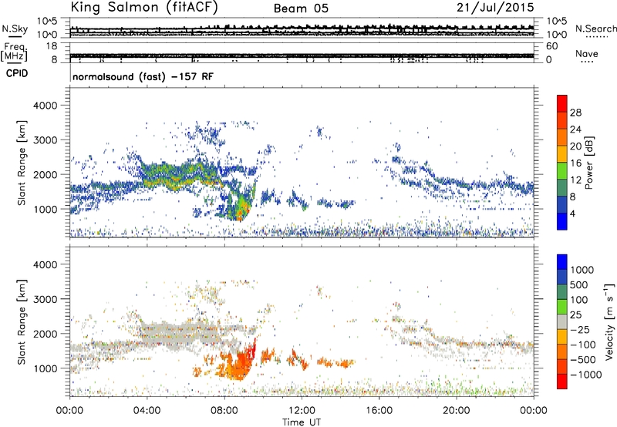Click the 'Velocity [m s-1]' colorbar label
The width and height of the screenshot is (617, 427).
609,321
